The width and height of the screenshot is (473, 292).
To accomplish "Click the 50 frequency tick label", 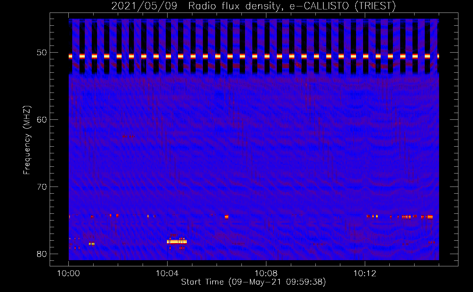I will pyautogui.click(x=42, y=53).
